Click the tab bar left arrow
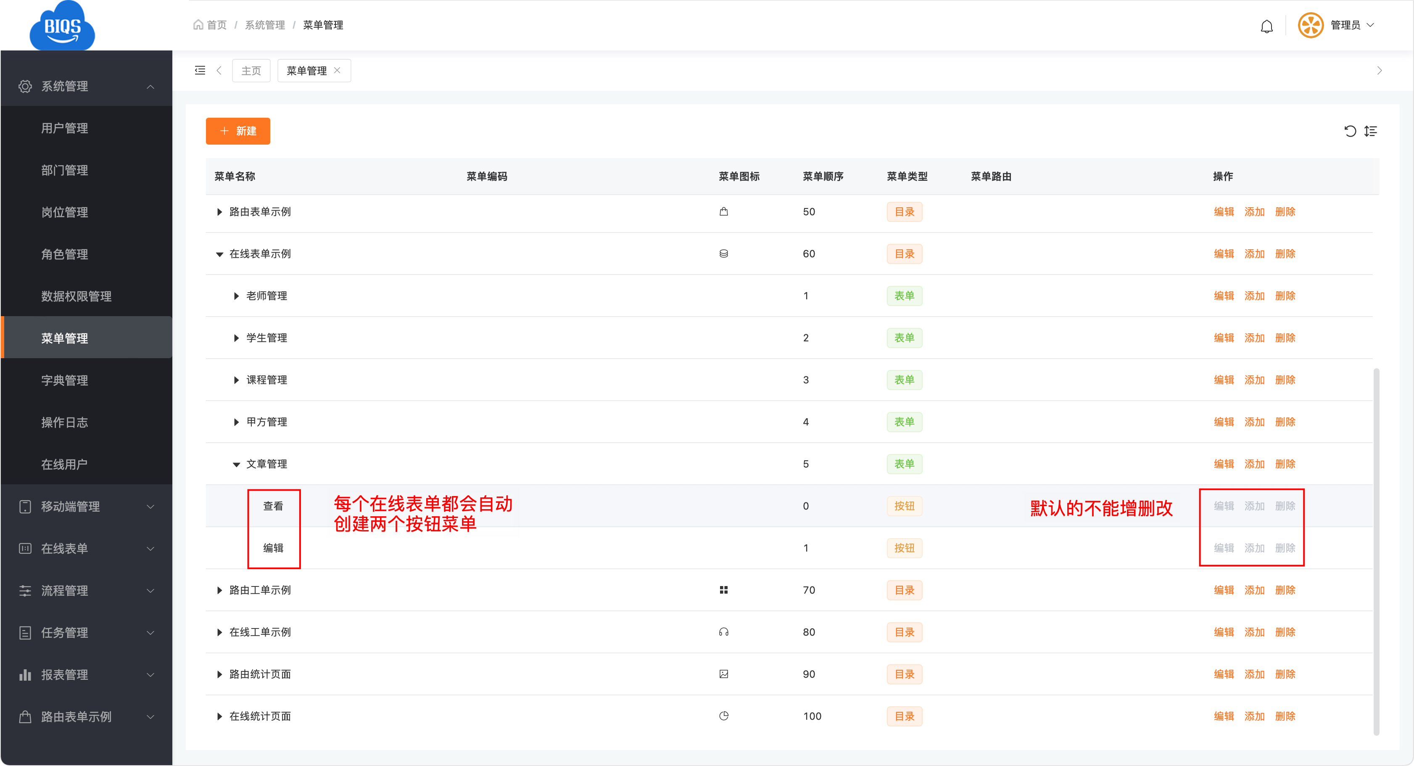This screenshot has width=1414, height=766. [219, 70]
